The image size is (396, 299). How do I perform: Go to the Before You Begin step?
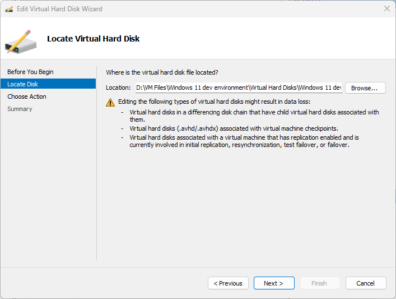click(x=30, y=72)
